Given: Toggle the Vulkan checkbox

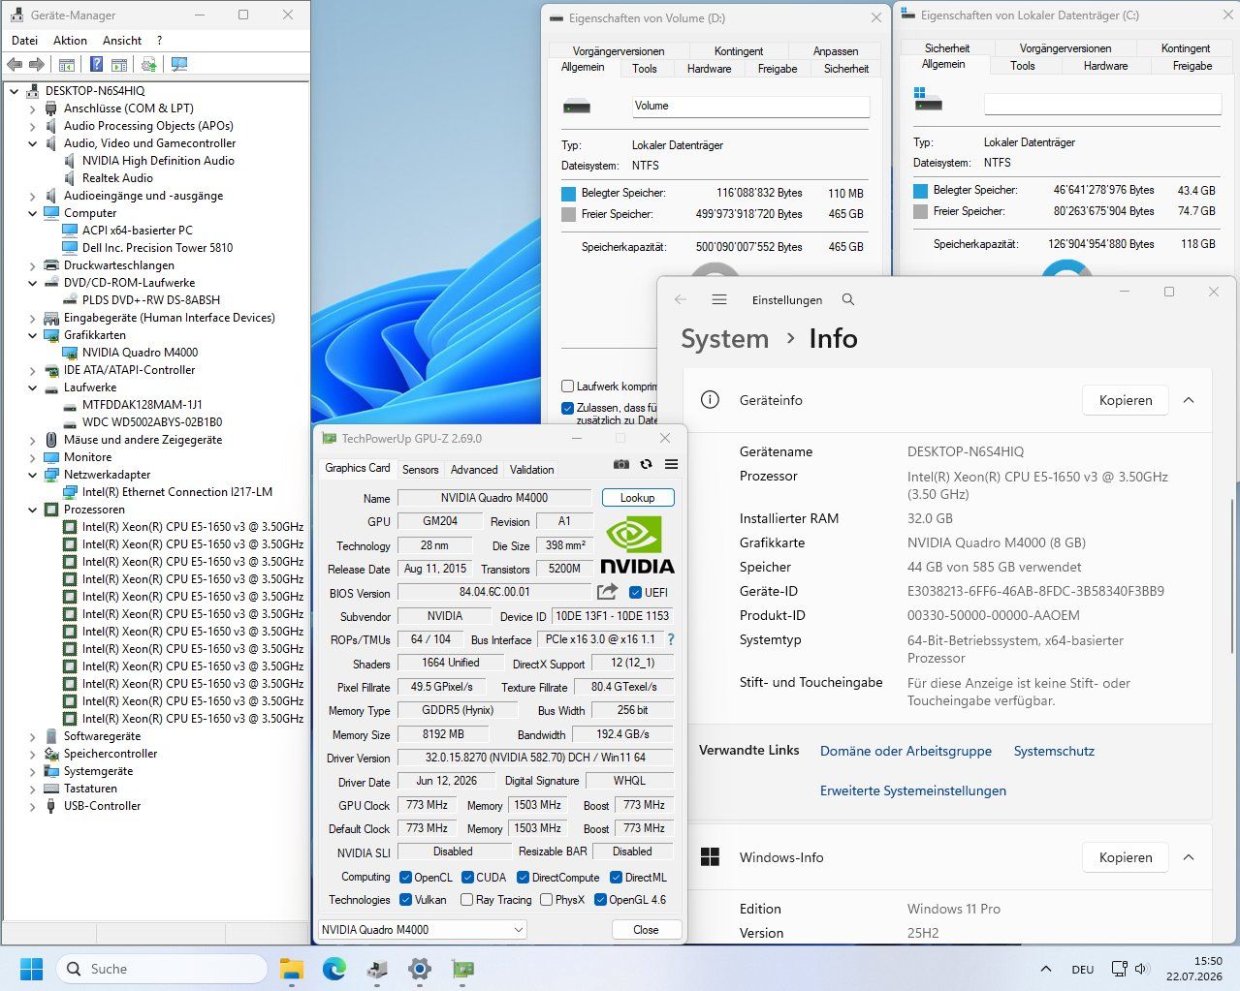Looking at the screenshot, I should 405,899.
